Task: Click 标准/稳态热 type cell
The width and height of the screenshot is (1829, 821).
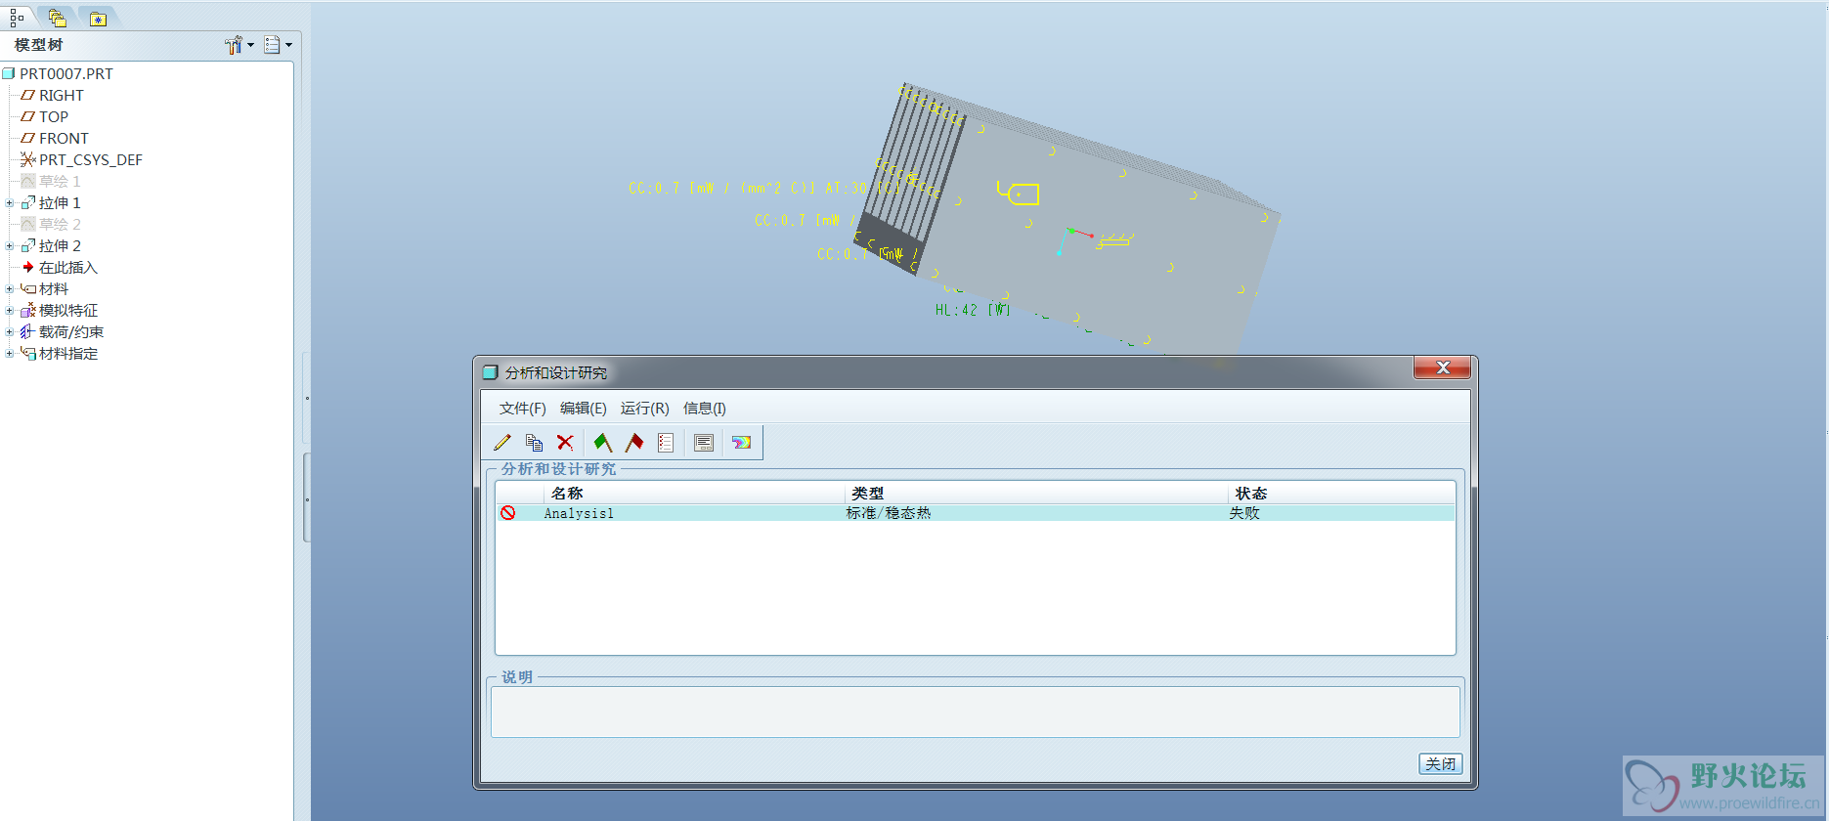Action: 888,513
